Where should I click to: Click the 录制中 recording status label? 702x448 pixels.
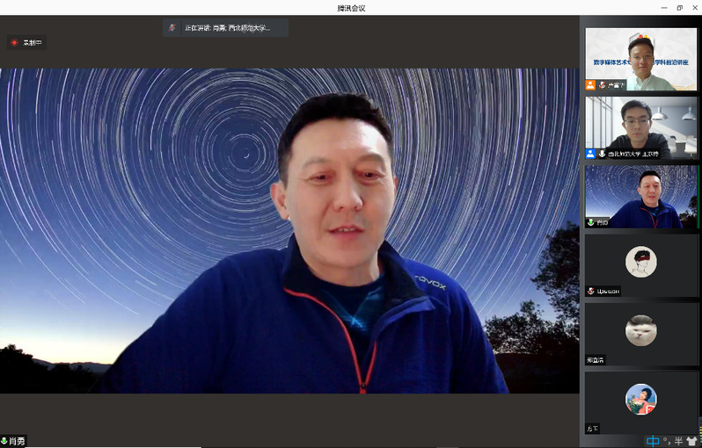33,43
